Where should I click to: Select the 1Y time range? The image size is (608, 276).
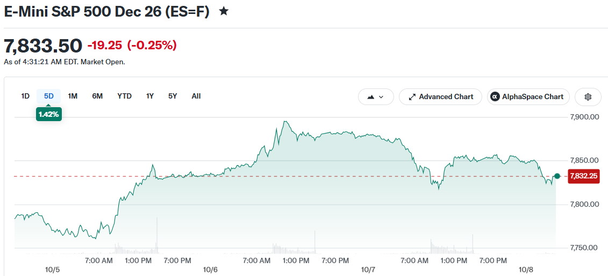(x=149, y=96)
